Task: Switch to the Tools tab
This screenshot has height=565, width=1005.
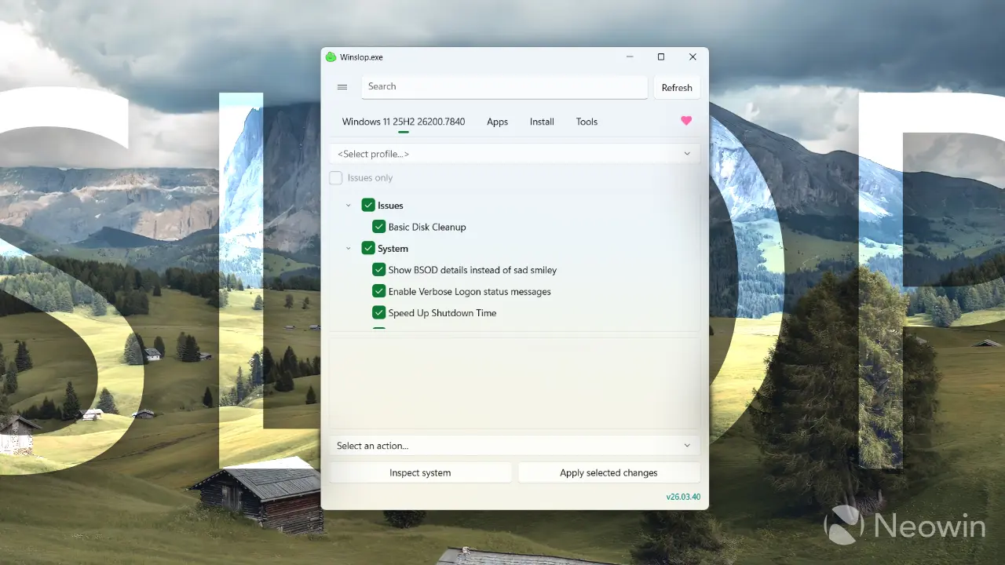Action: click(587, 122)
